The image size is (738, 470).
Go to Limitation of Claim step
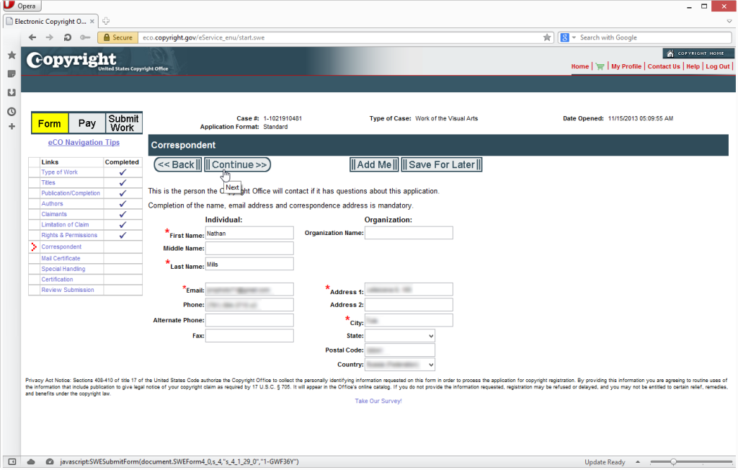65,225
